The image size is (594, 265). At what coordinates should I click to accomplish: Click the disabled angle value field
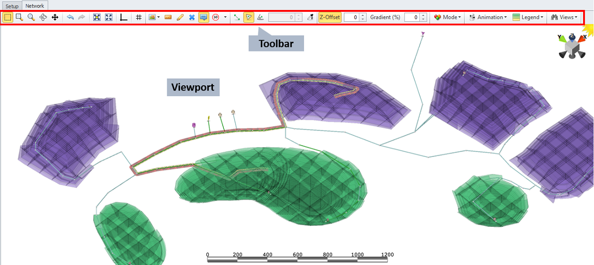[x=282, y=17]
